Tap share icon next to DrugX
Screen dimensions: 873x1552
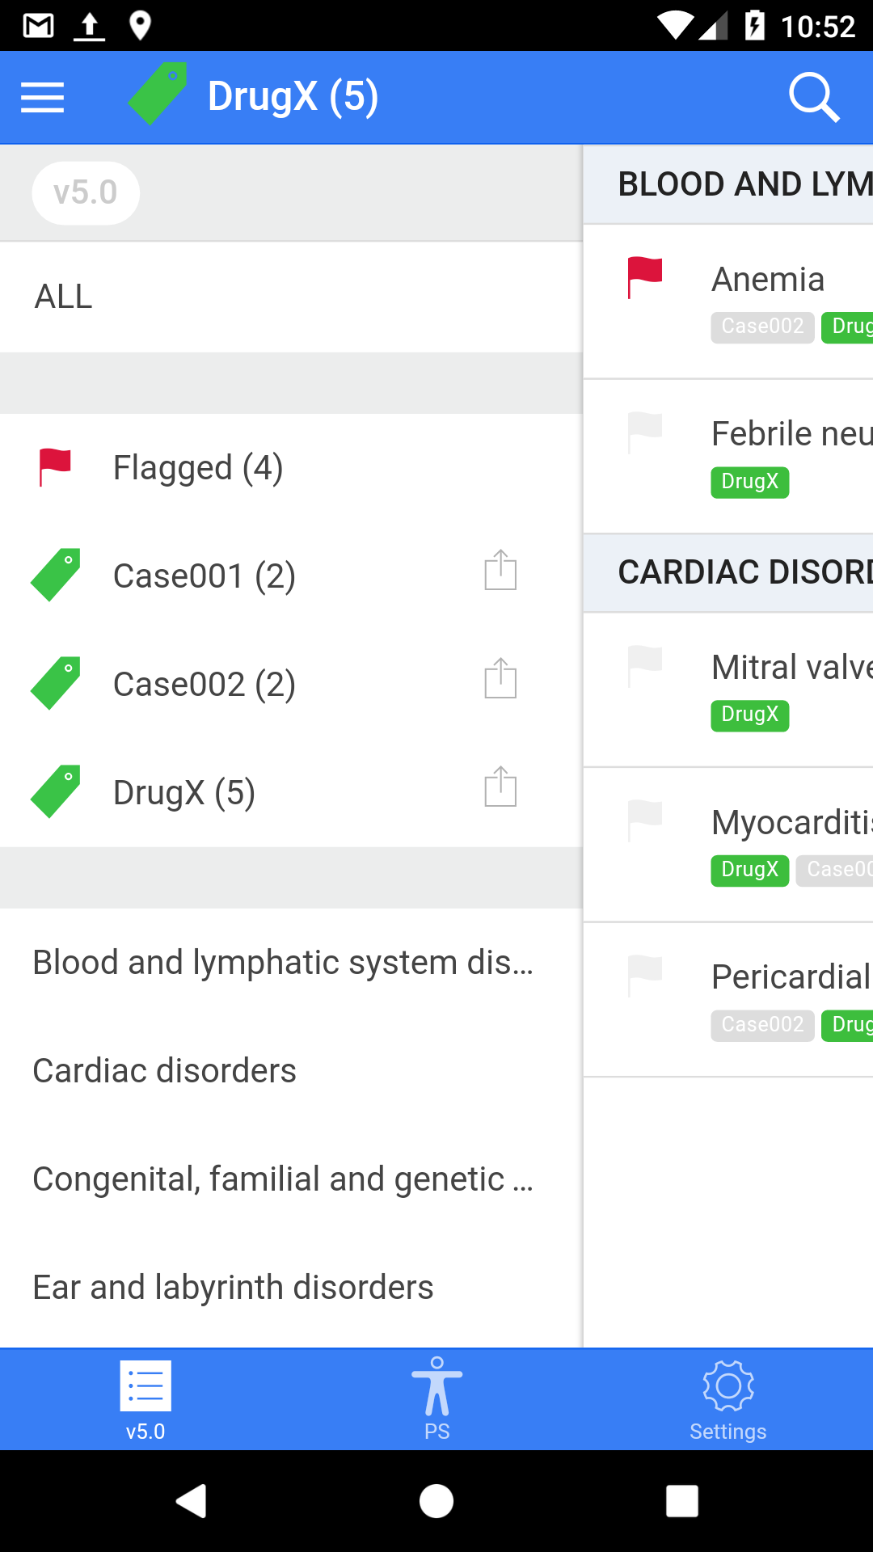[500, 787]
